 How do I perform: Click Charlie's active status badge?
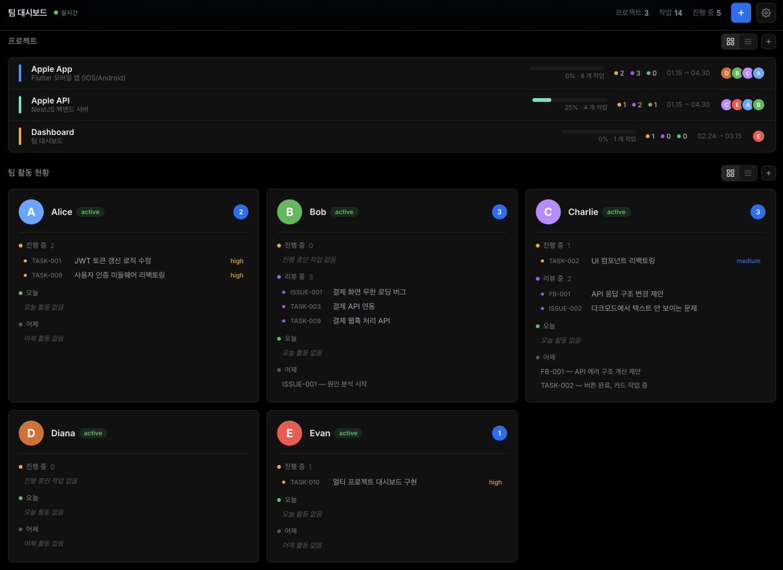pyautogui.click(x=616, y=212)
